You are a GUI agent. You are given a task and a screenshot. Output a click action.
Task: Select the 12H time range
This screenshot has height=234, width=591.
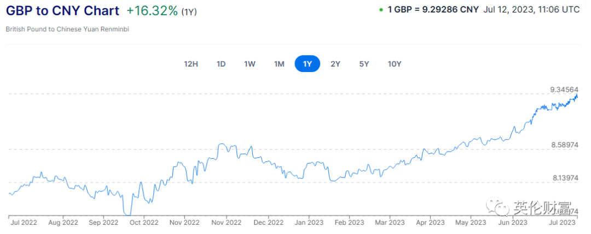tap(191, 64)
